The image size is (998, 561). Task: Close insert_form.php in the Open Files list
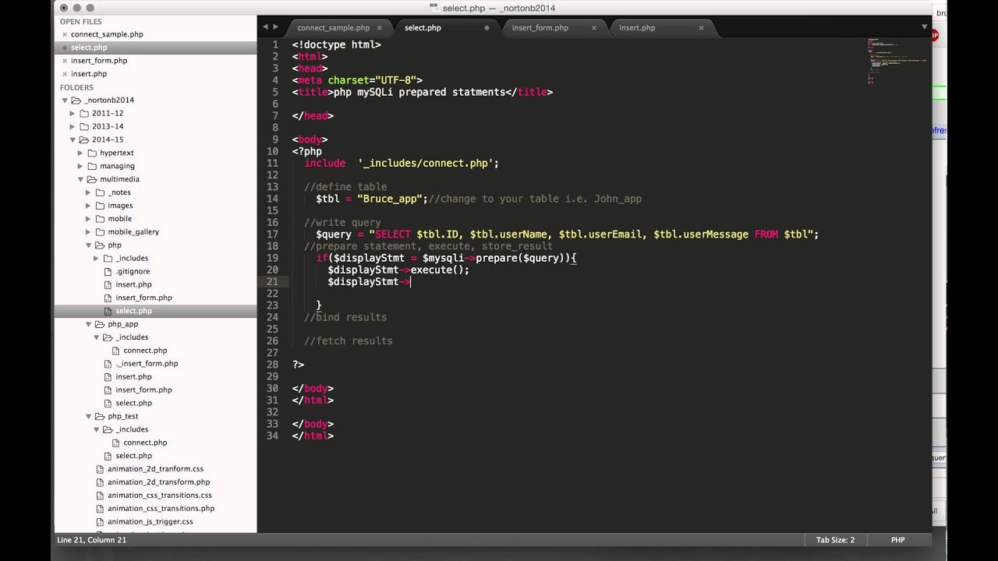64,61
